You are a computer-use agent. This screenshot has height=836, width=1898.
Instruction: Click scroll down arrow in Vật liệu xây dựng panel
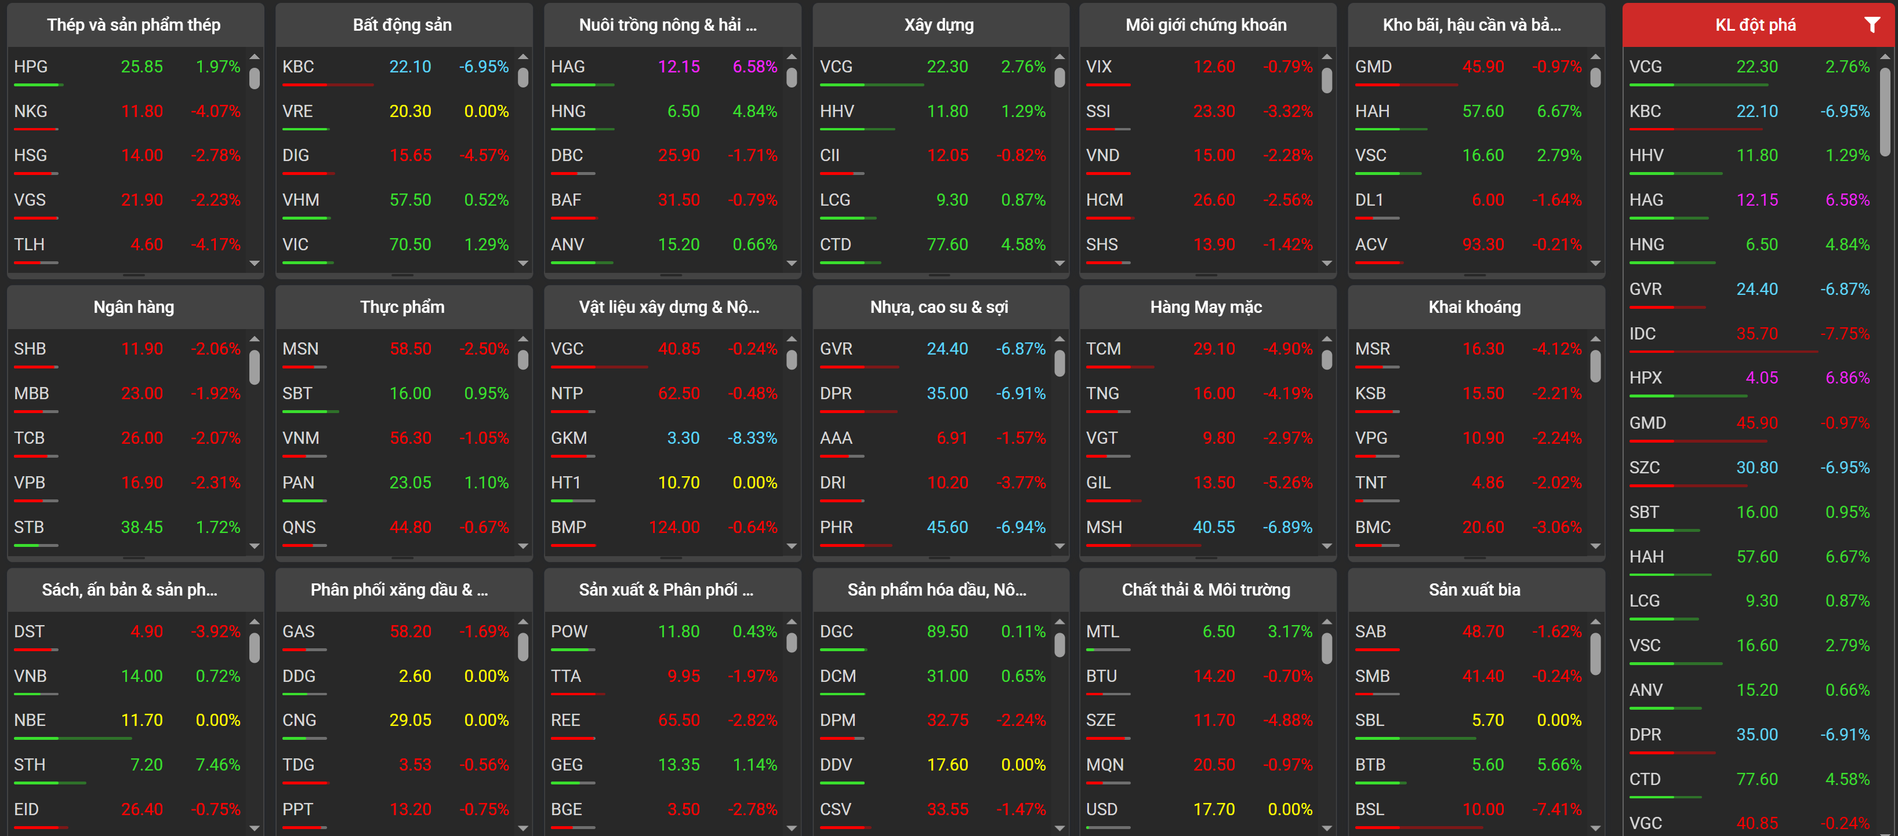pyautogui.click(x=792, y=545)
